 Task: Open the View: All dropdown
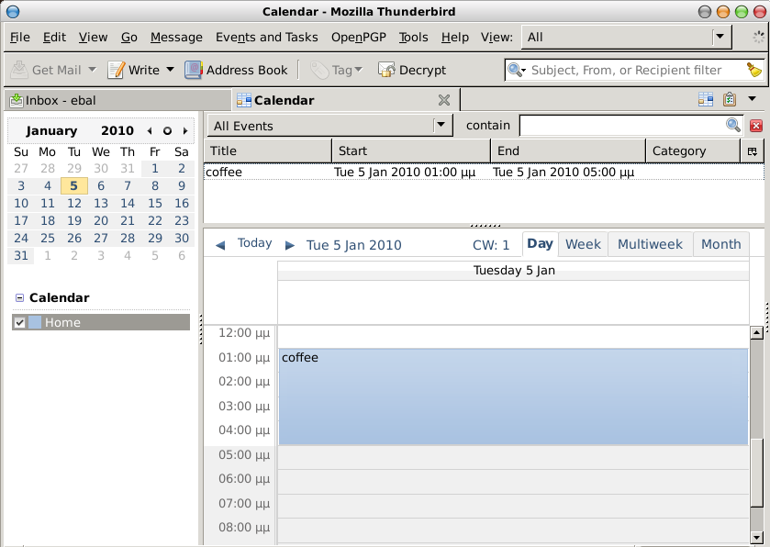[x=720, y=37]
